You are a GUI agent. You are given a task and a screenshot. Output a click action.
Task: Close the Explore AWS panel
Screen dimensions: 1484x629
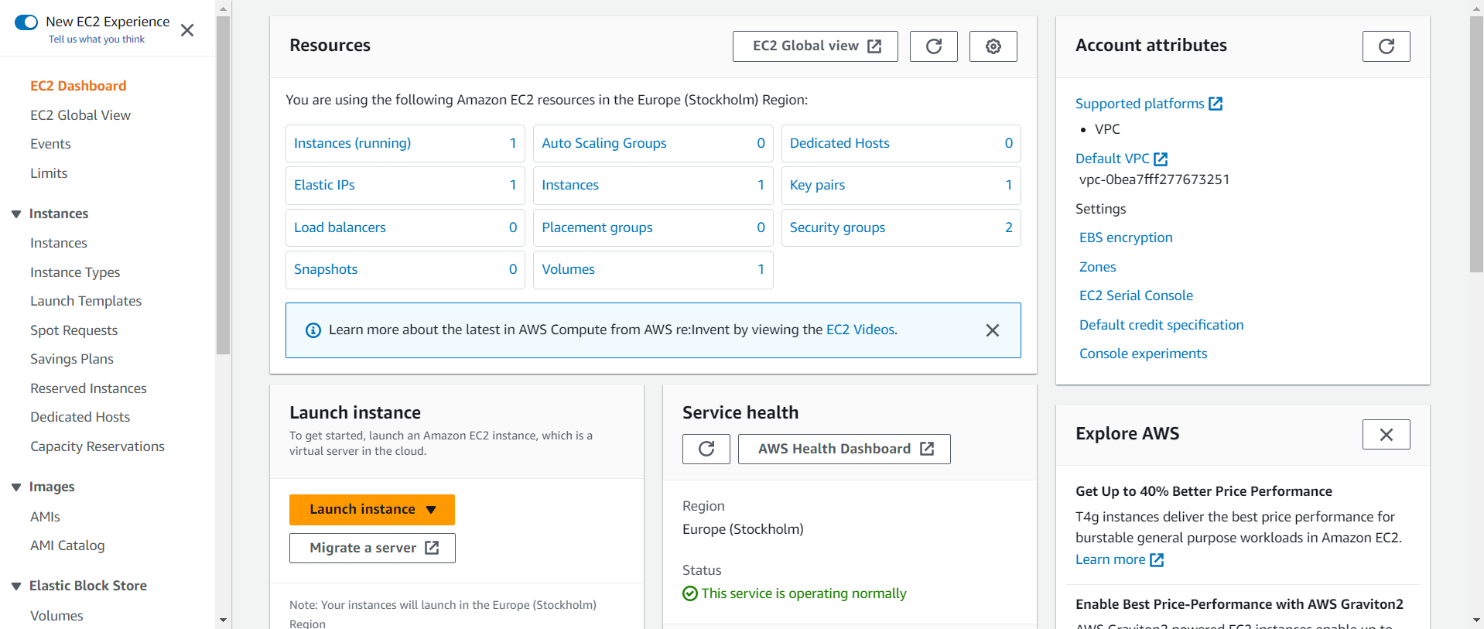click(x=1387, y=435)
